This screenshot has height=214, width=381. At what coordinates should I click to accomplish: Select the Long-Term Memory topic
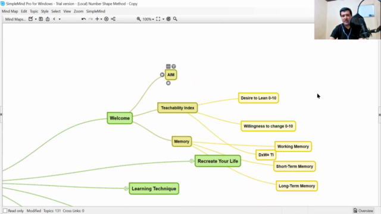pos(296,186)
